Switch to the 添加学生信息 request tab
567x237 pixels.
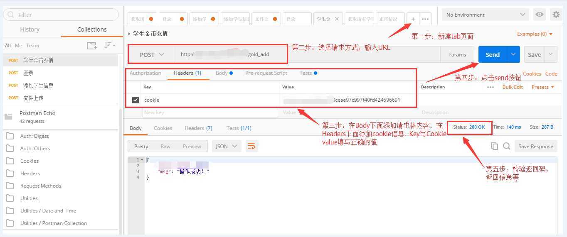tap(235, 19)
